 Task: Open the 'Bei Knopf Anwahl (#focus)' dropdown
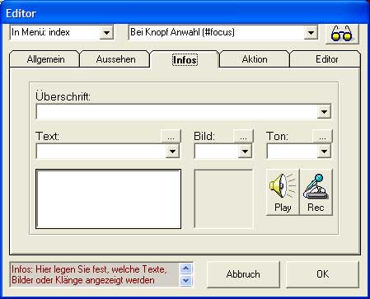(x=311, y=33)
